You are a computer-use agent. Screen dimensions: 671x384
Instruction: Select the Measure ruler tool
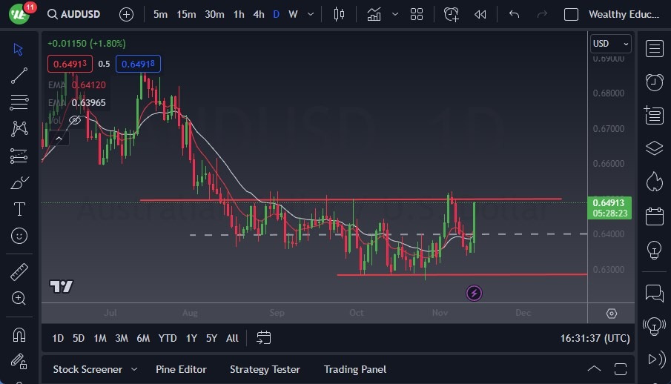coord(19,271)
